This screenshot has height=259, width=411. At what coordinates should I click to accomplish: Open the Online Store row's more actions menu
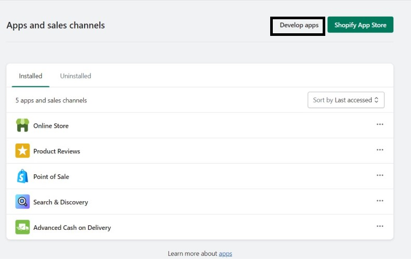[x=380, y=124]
